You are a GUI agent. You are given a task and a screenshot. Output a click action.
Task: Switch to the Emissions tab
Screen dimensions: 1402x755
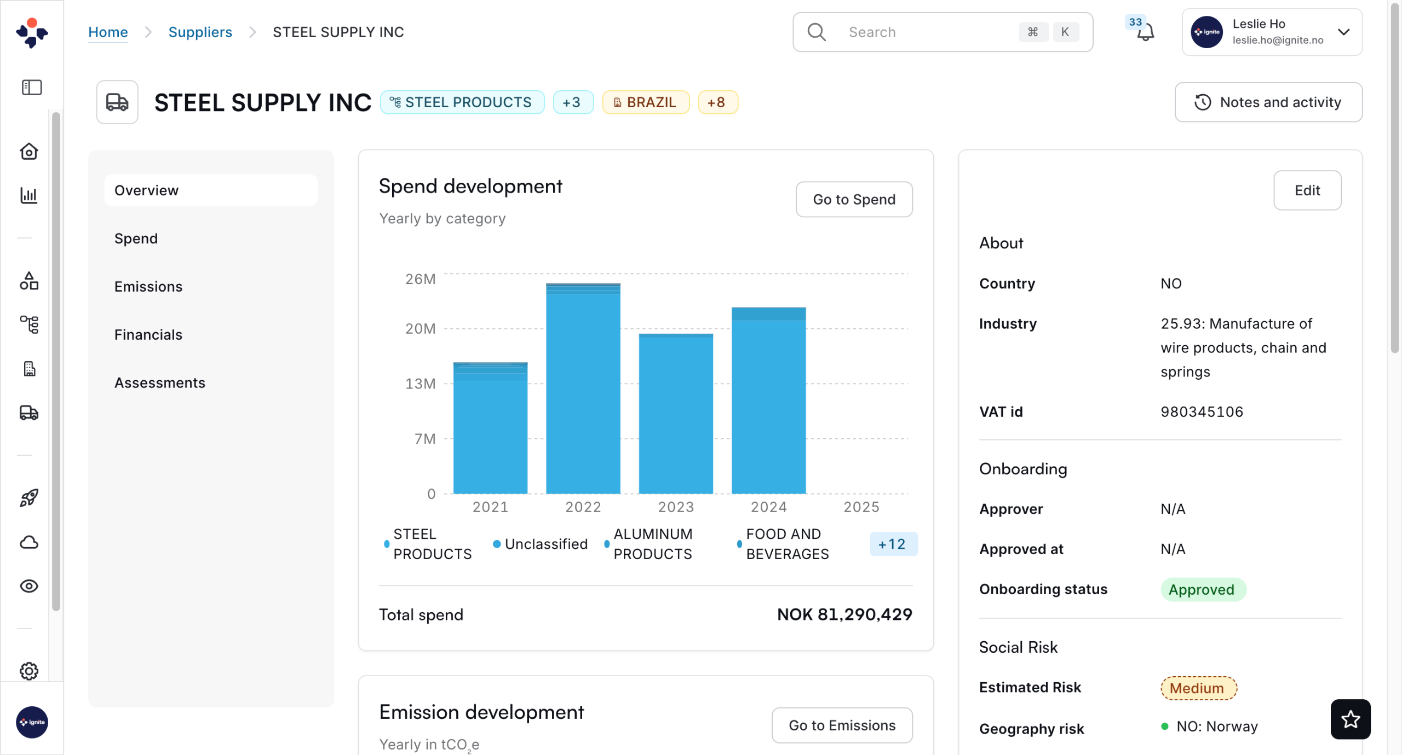click(x=148, y=287)
